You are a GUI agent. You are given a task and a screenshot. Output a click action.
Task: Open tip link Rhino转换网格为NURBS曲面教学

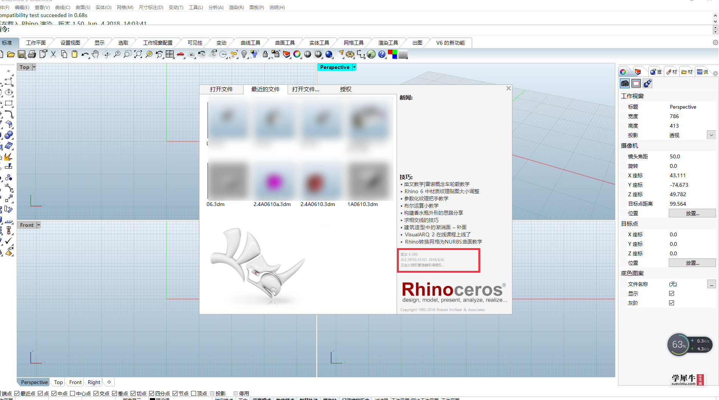(x=444, y=242)
